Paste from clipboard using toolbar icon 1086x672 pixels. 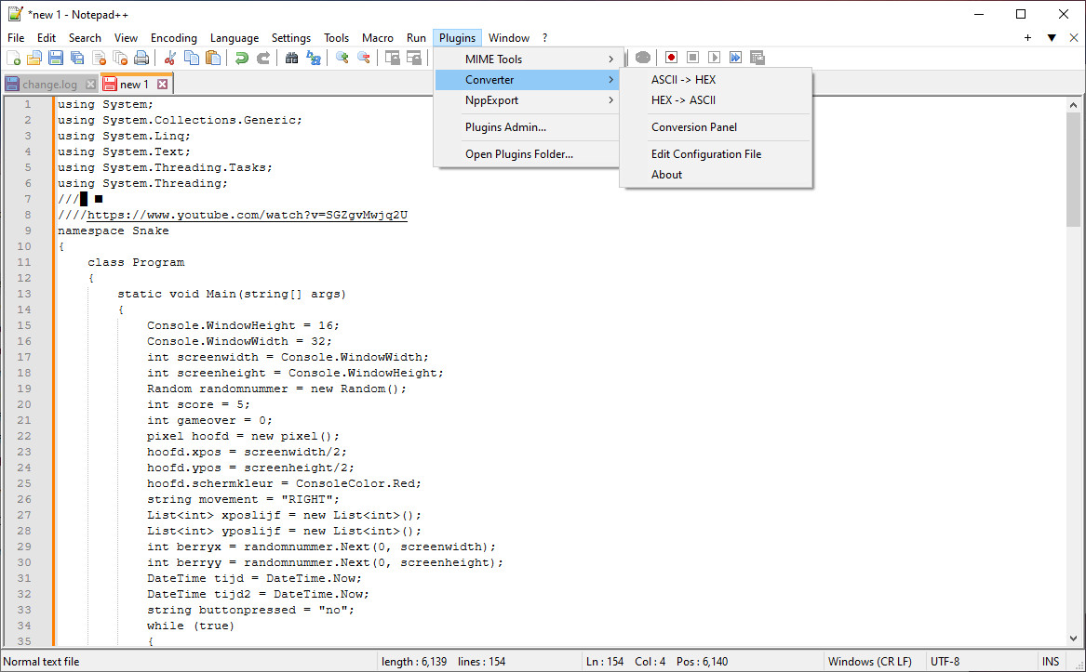click(213, 57)
